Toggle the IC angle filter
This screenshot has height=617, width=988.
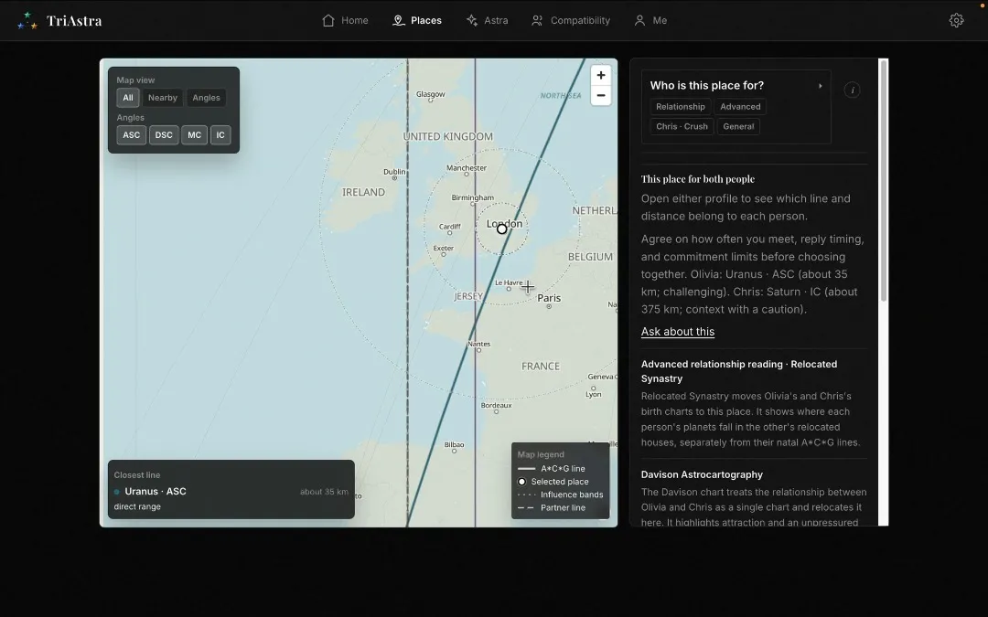click(x=220, y=134)
